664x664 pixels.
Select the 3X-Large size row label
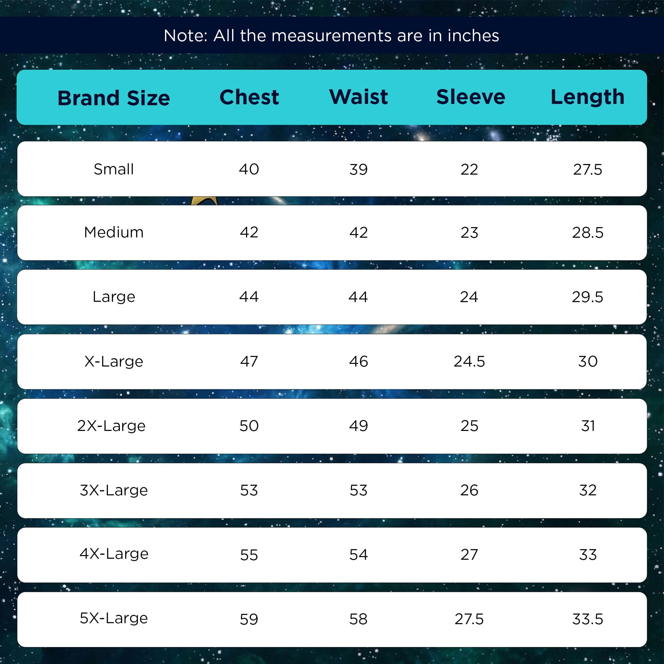114,490
